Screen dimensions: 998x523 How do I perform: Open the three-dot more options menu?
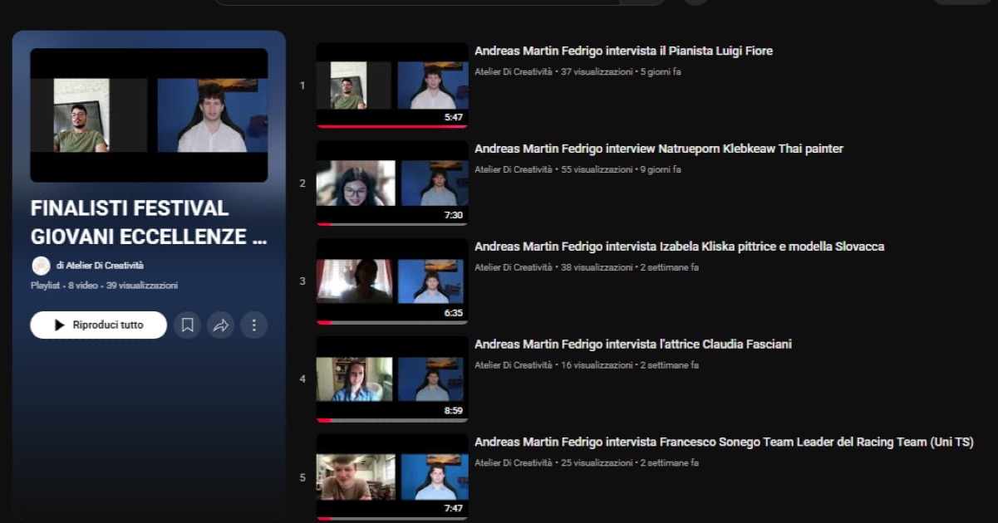pyautogui.click(x=254, y=325)
